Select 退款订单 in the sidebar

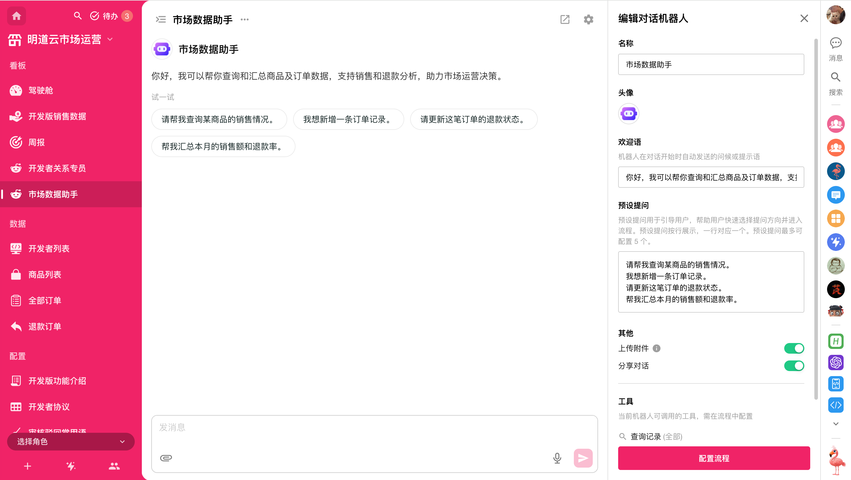tap(45, 326)
